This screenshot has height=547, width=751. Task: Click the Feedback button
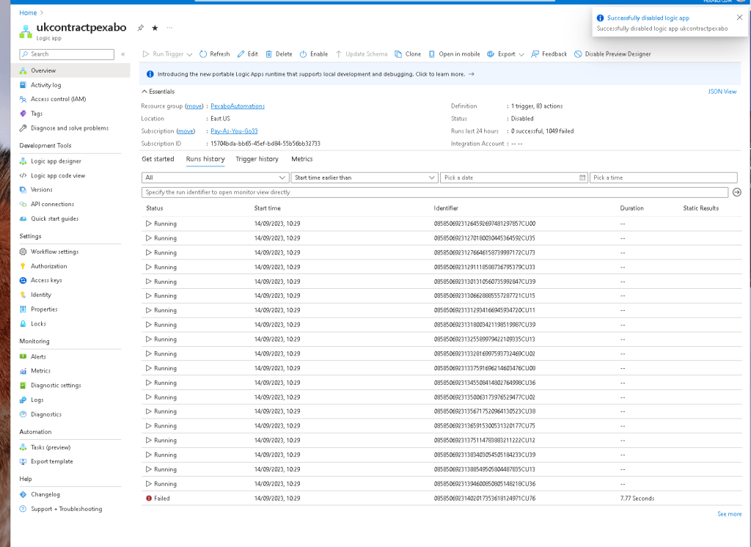(549, 54)
